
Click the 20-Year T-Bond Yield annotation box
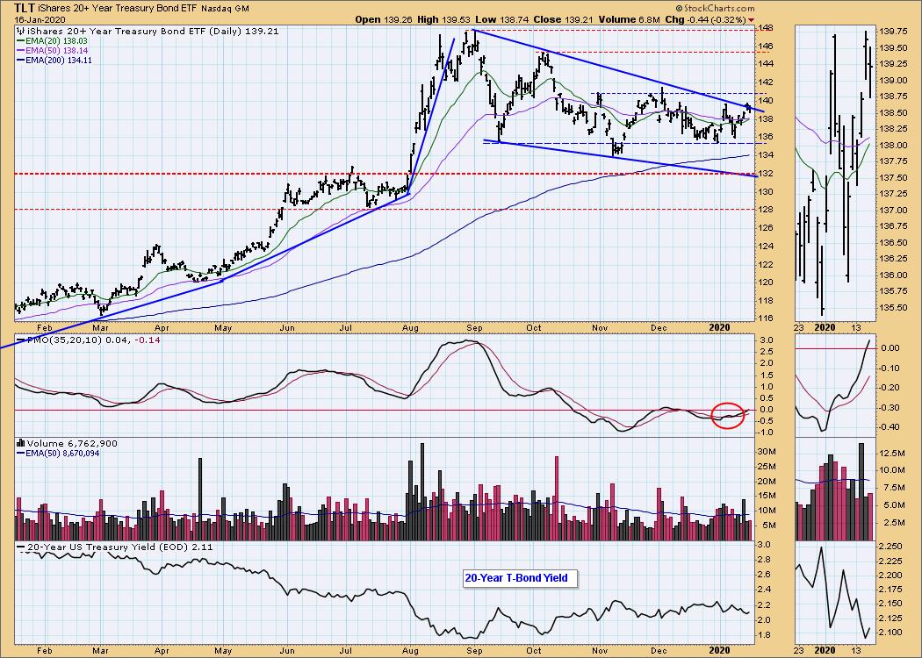point(520,578)
